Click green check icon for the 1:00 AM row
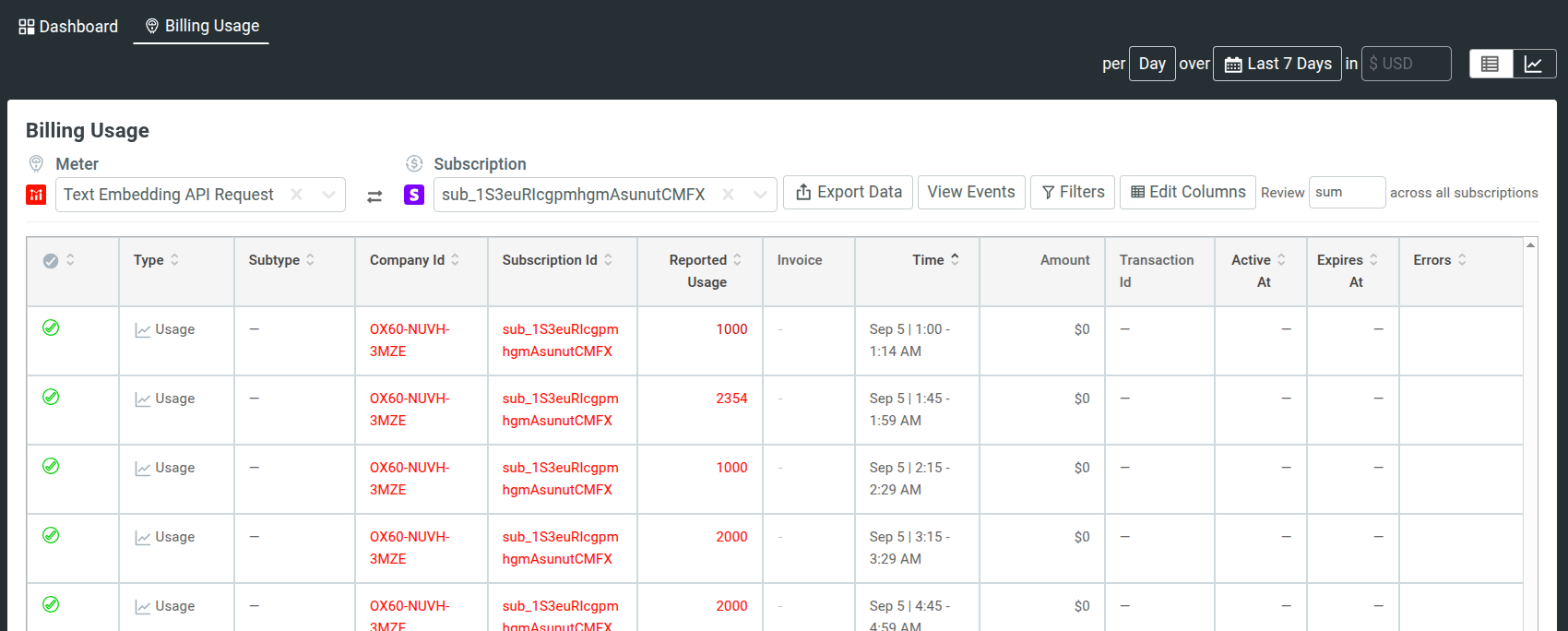This screenshot has width=1568, height=631. 51,327
